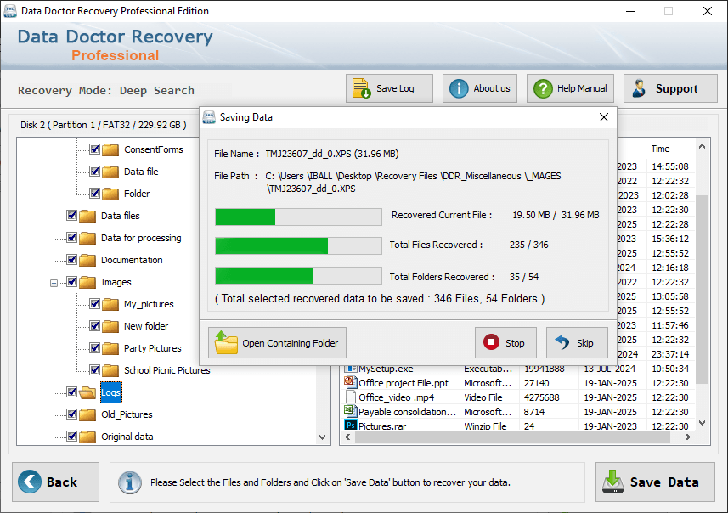The width and height of the screenshot is (728, 513).
Task: Click the 4275688 size cell
Action: coord(541,397)
